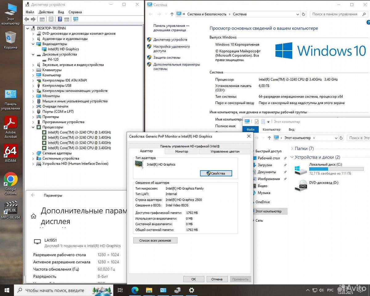Open Файл menu in Device Manager
Screen dimensions: 370x296
point(30,12)
